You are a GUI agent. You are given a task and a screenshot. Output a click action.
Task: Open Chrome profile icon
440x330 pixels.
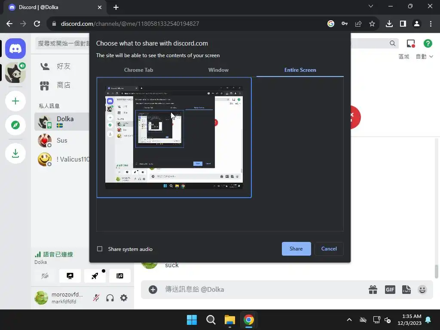(x=417, y=24)
